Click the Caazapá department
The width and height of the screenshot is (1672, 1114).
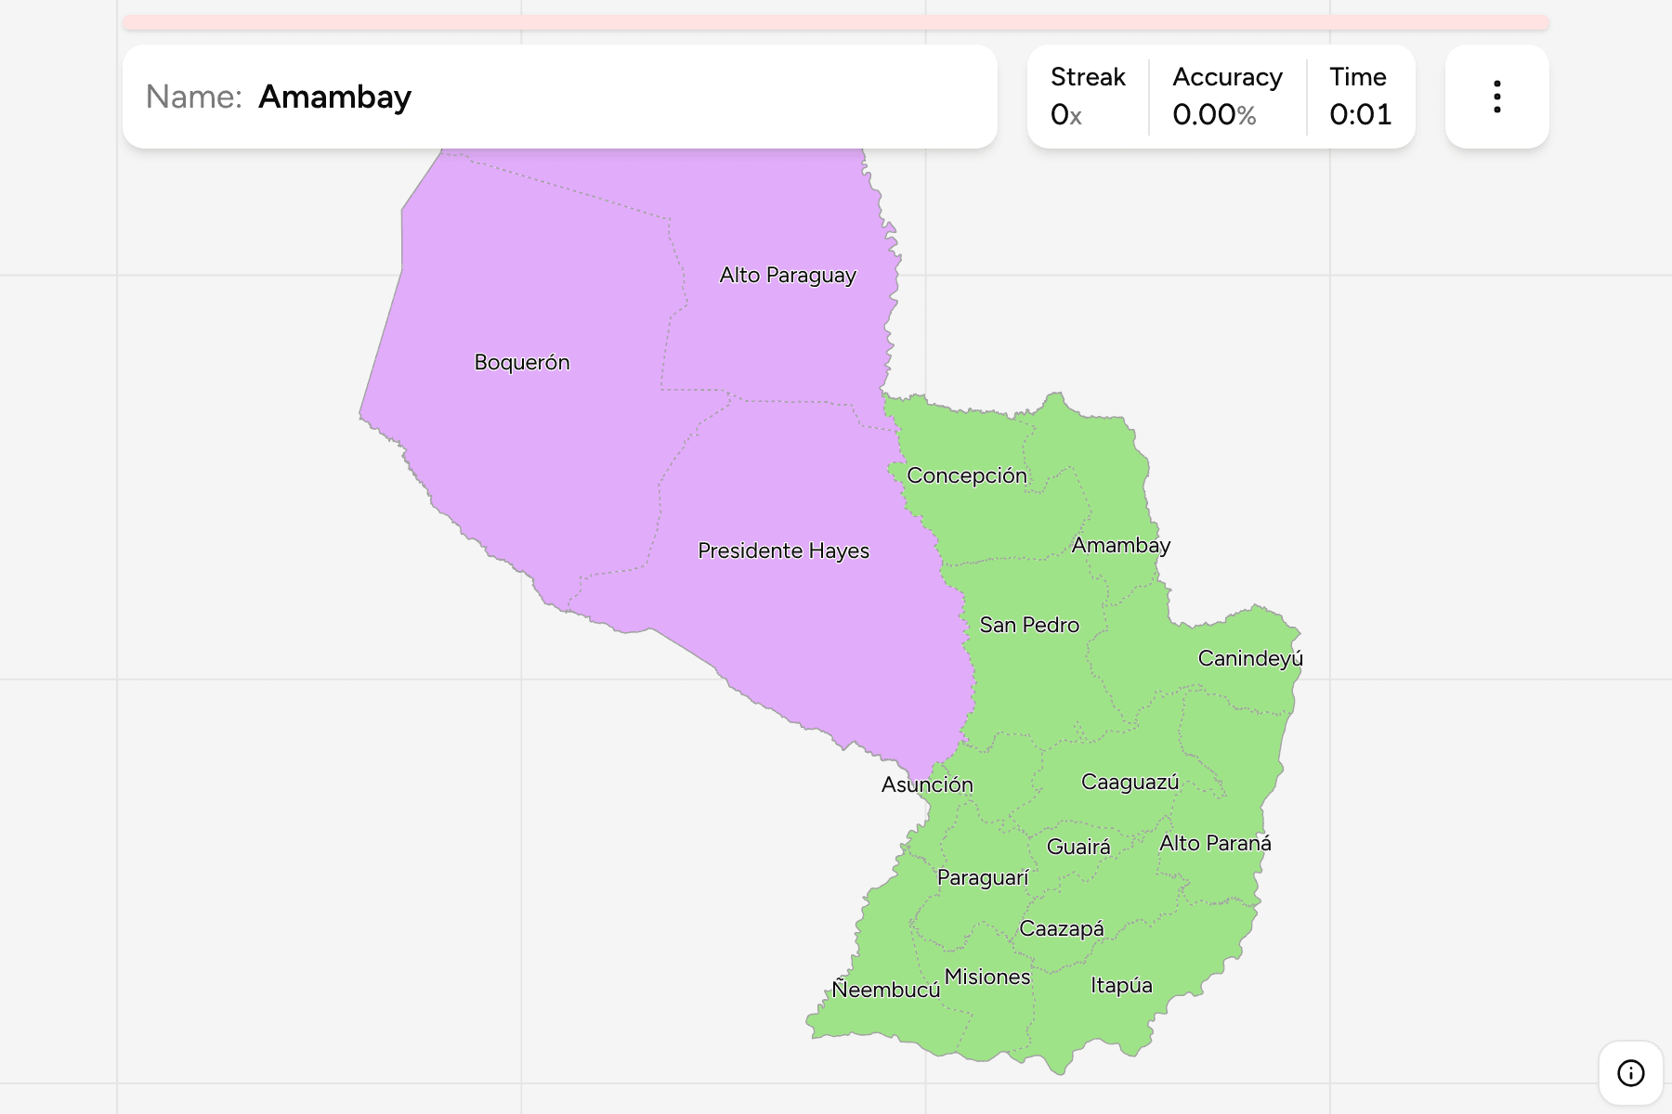coord(1062,928)
